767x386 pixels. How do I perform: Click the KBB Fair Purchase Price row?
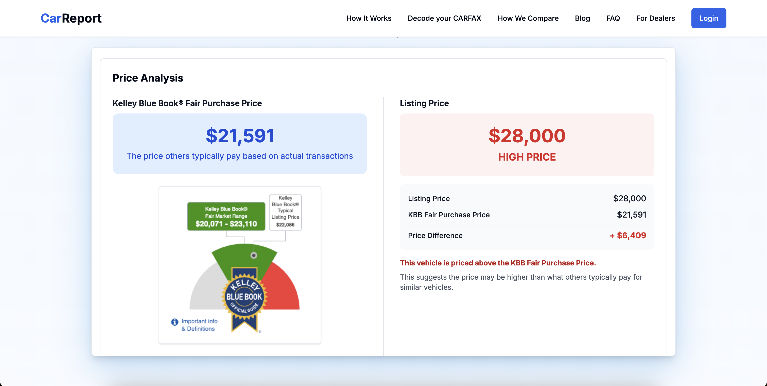(527, 215)
